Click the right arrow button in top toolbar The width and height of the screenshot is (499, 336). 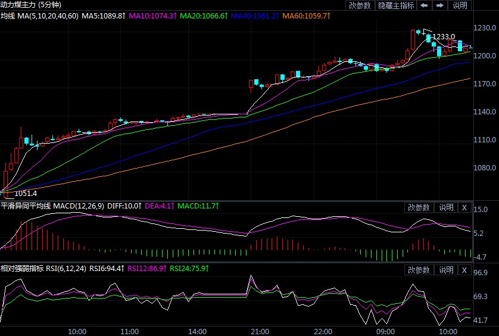440,5
